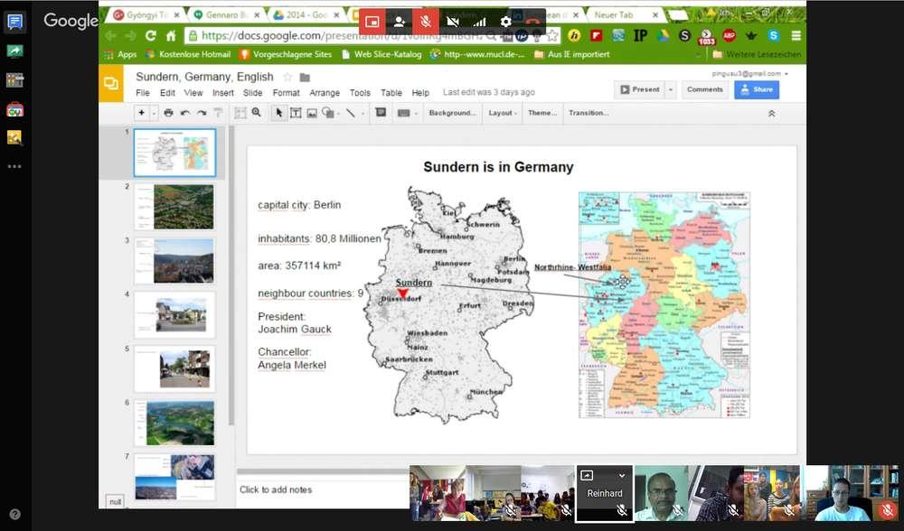Switch to the Gennaro browser tab

[227, 15]
